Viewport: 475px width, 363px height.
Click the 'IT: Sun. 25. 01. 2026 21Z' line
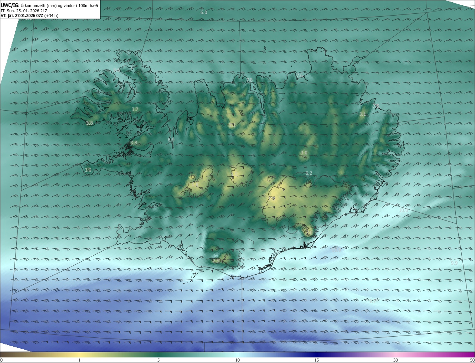click(24, 10)
